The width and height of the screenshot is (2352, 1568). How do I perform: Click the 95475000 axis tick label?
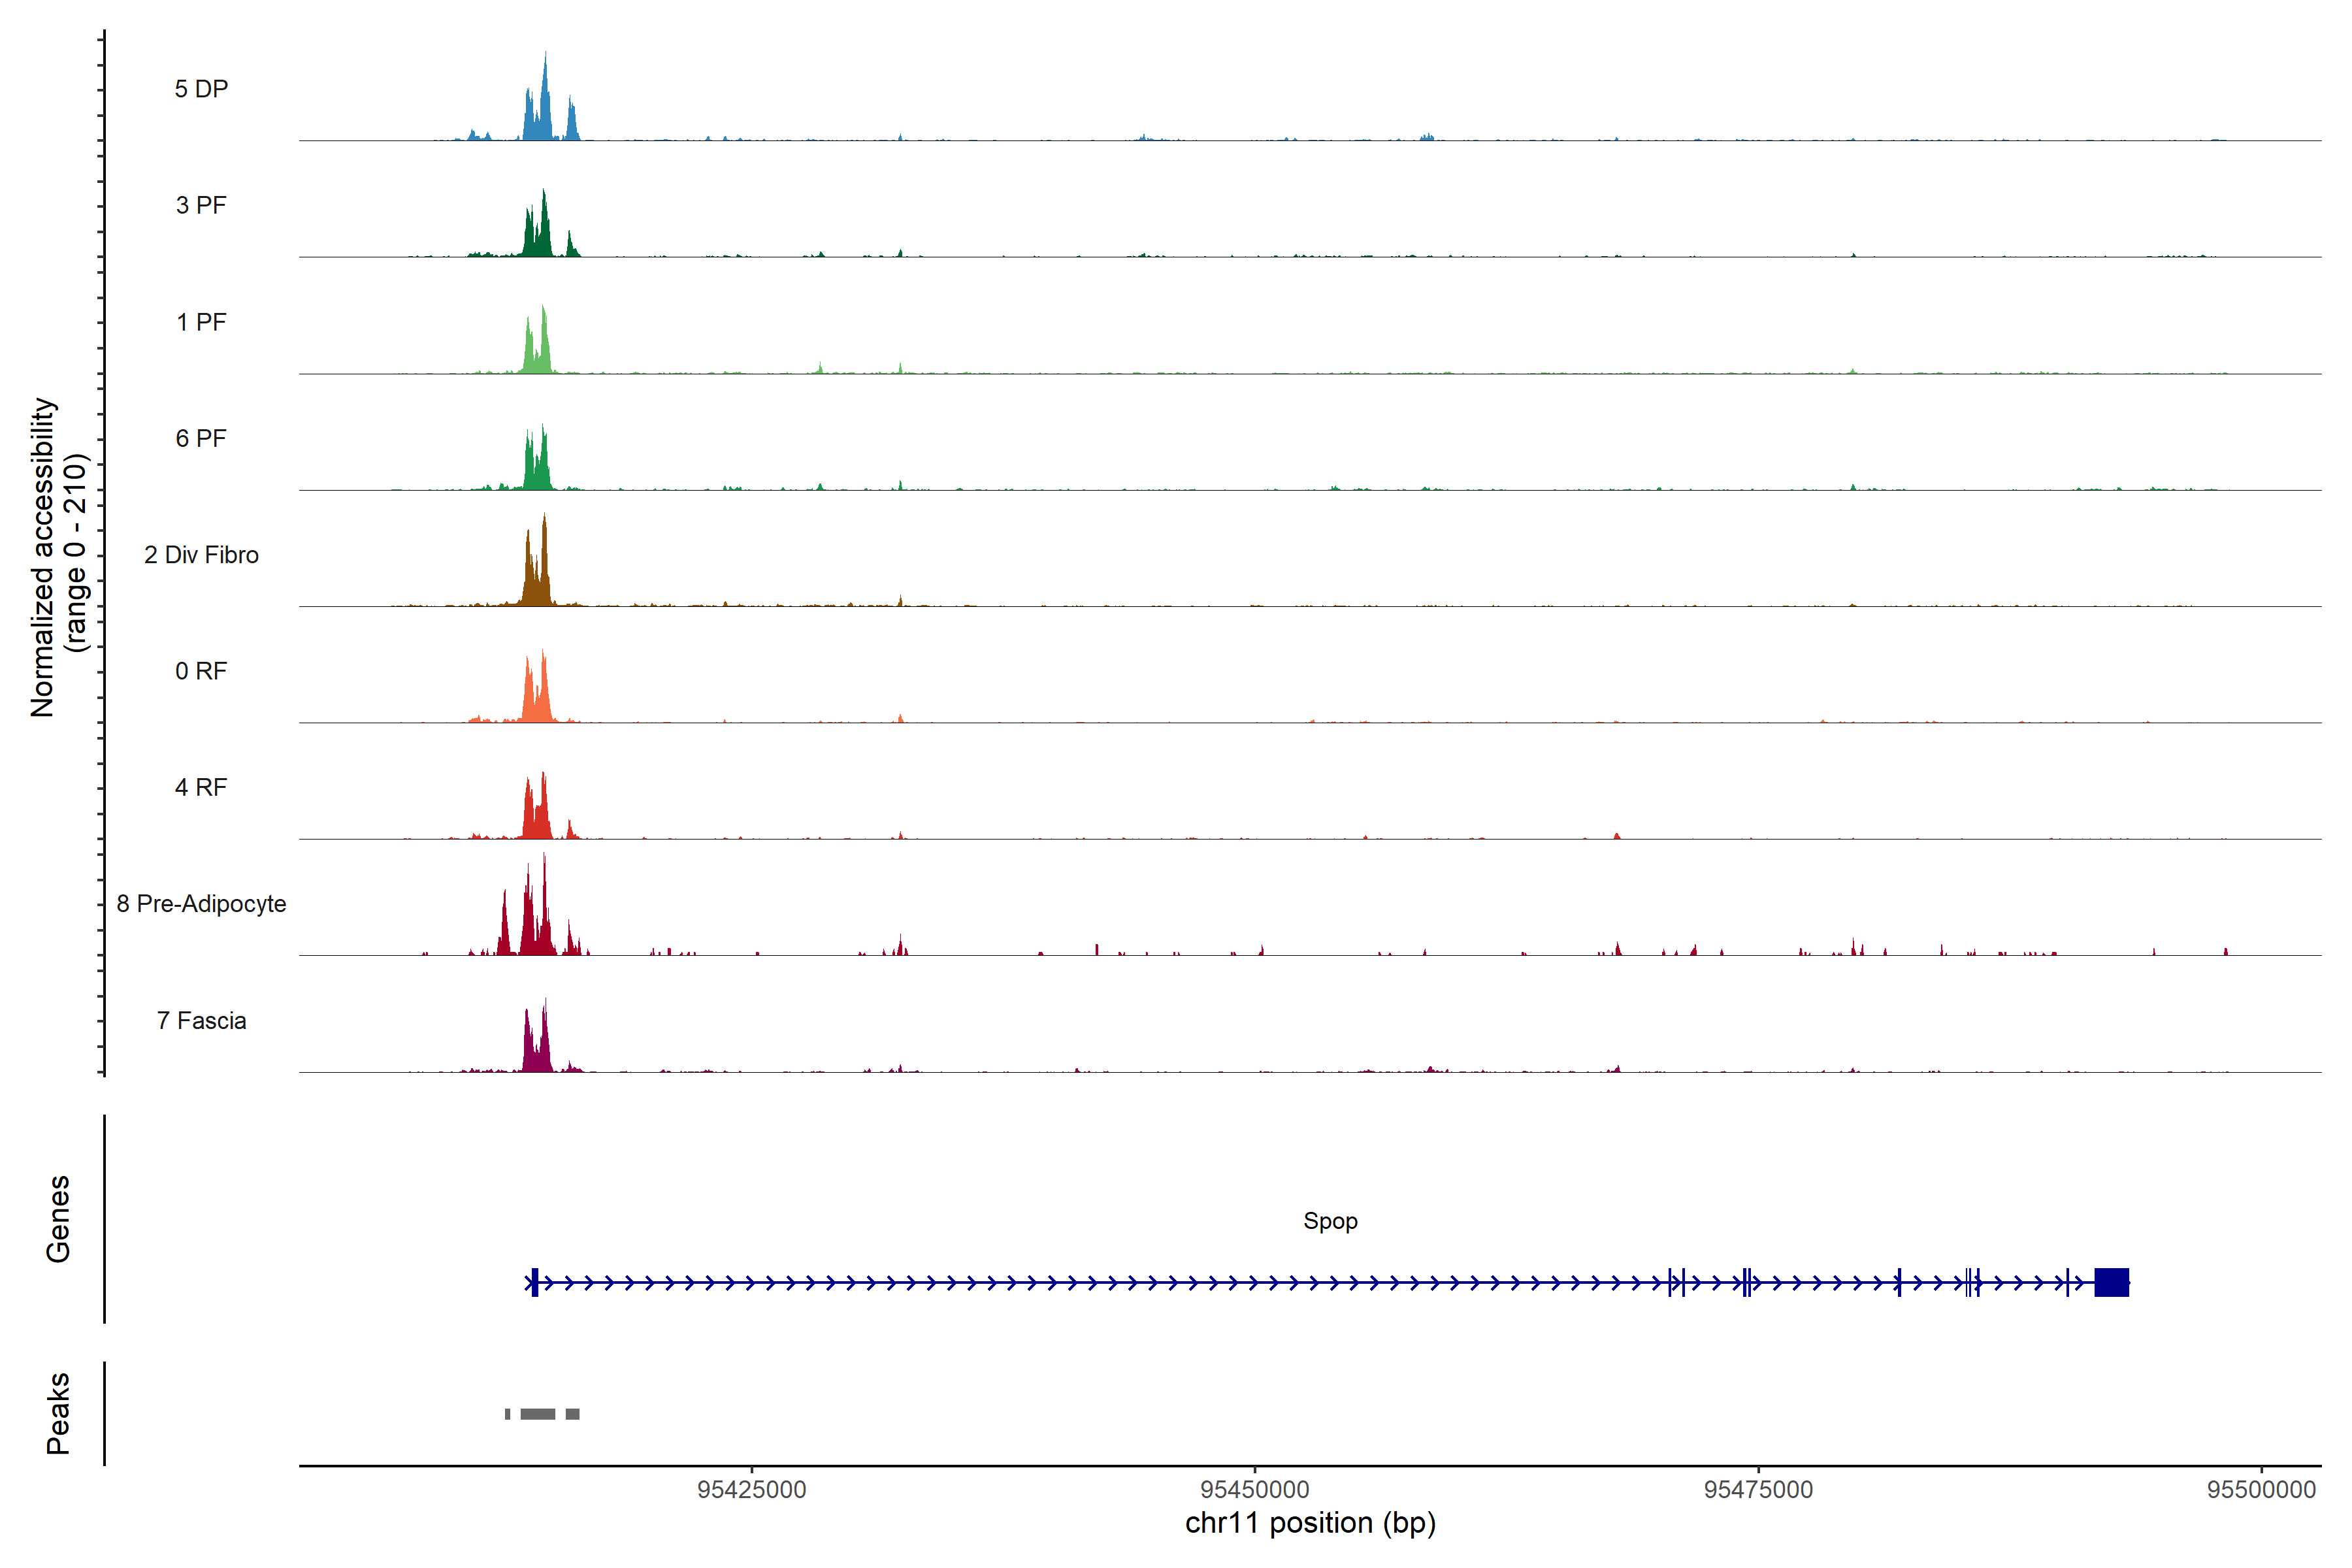[1758, 1489]
